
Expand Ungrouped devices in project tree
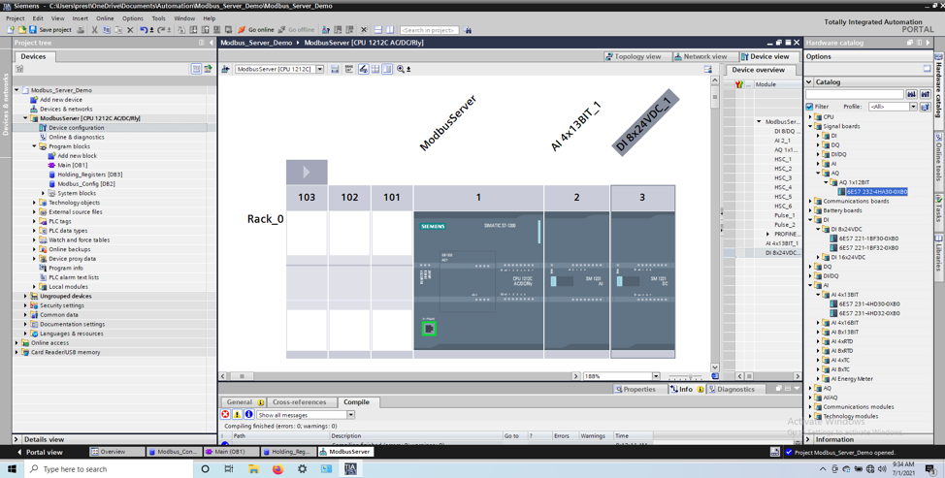point(25,296)
